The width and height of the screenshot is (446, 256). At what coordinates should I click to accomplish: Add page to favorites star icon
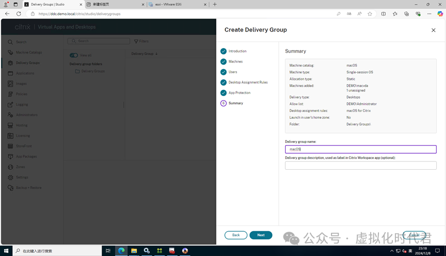tap(370, 13)
